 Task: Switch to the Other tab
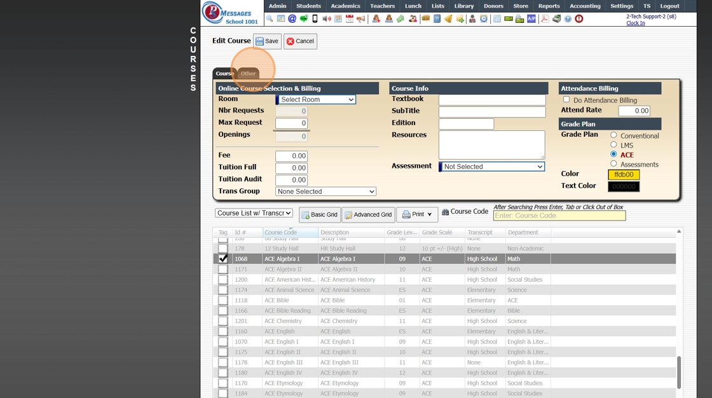pos(248,73)
